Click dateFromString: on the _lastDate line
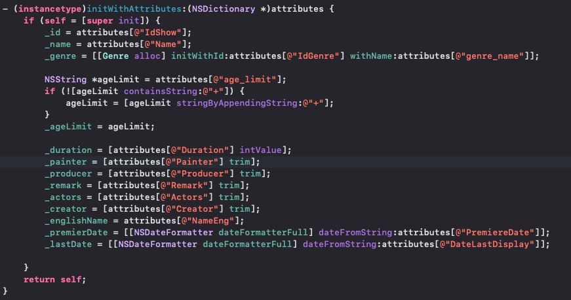 [342, 244]
